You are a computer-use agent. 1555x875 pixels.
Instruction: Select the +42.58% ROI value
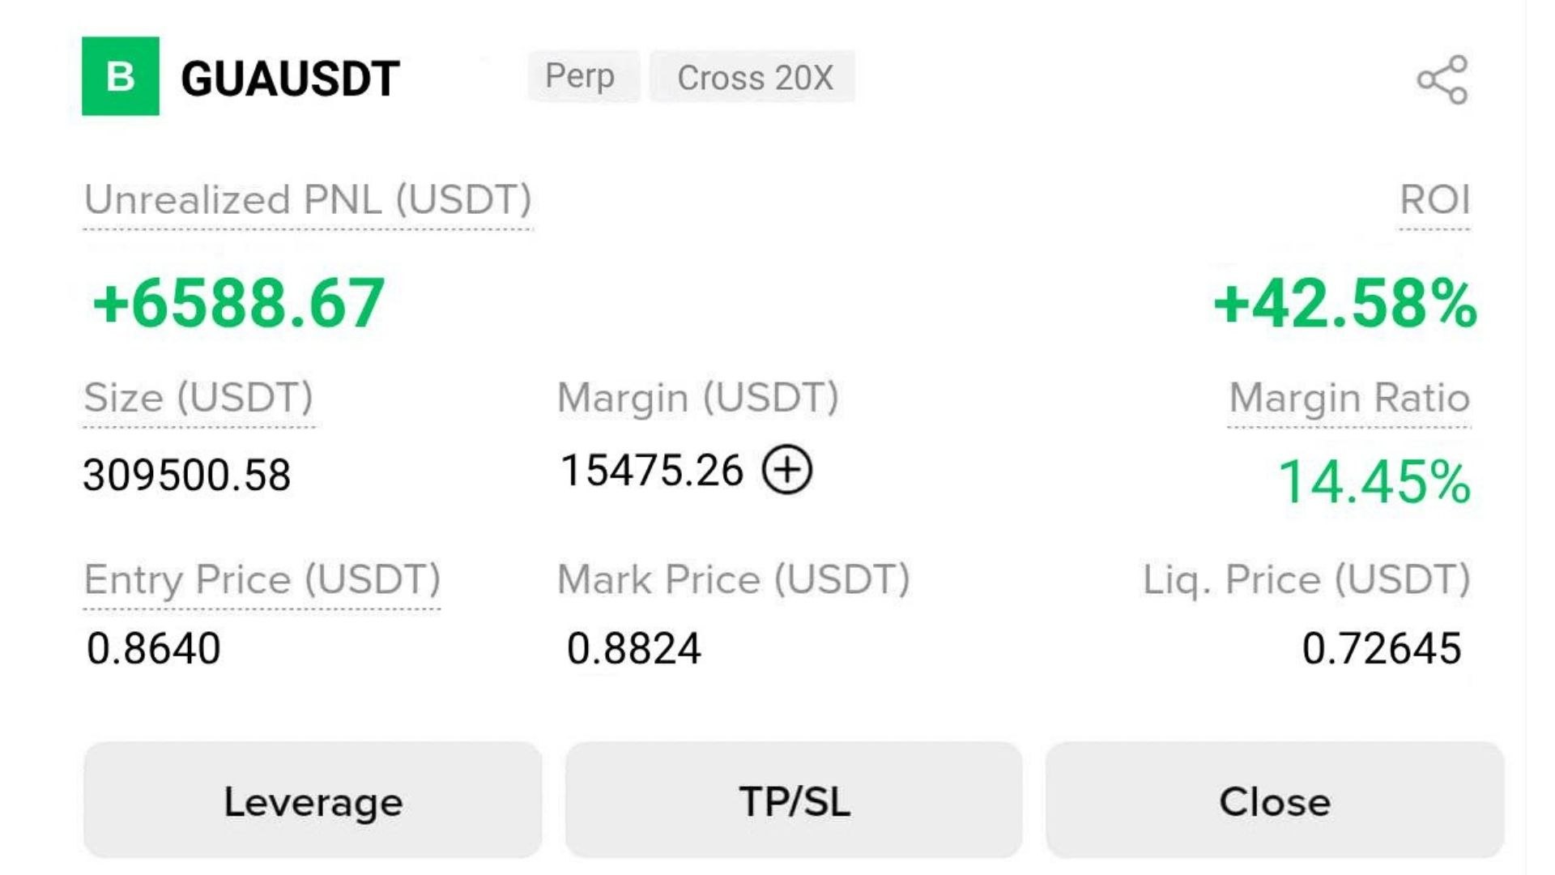(x=1344, y=305)
